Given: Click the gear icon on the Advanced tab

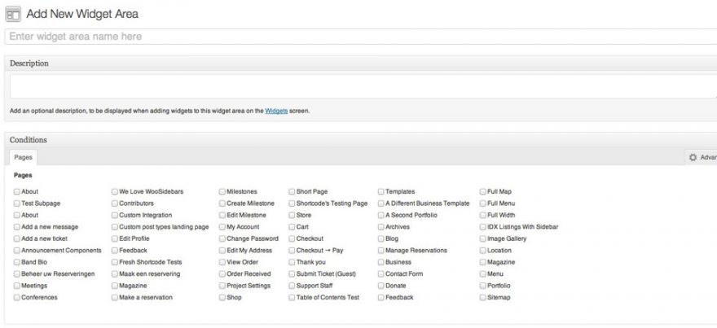Looking at the screenshot, I should click(693, 157).
